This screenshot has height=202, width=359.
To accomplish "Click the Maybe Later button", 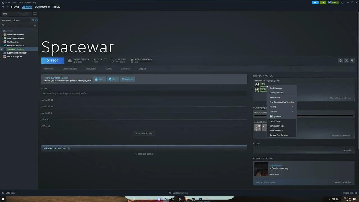I will 127,79.
